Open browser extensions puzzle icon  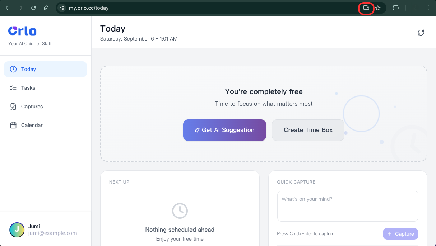[396, 8]
